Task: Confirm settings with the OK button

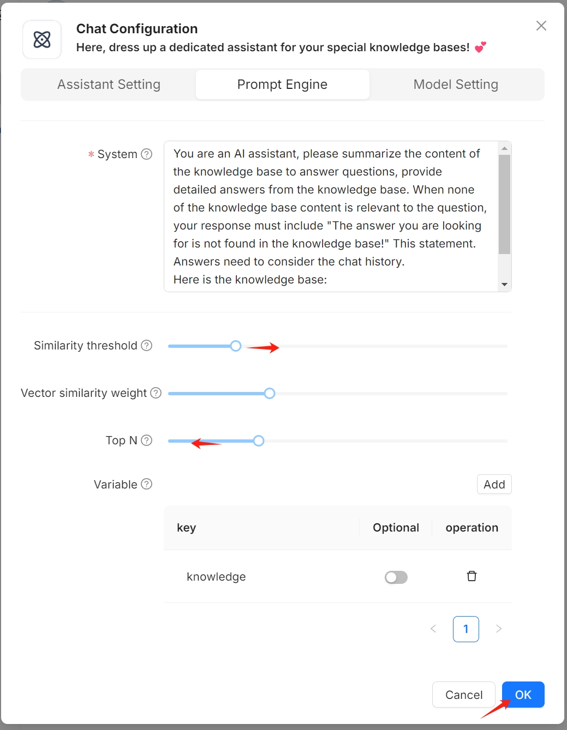Action: coord(523,695)
